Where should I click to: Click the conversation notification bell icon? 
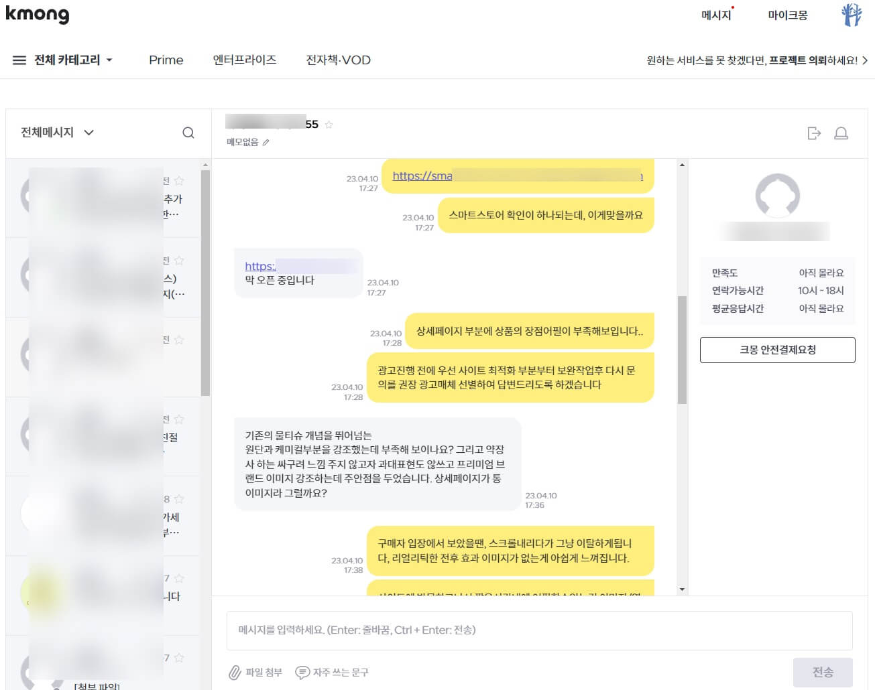click(x=841, y=133)
